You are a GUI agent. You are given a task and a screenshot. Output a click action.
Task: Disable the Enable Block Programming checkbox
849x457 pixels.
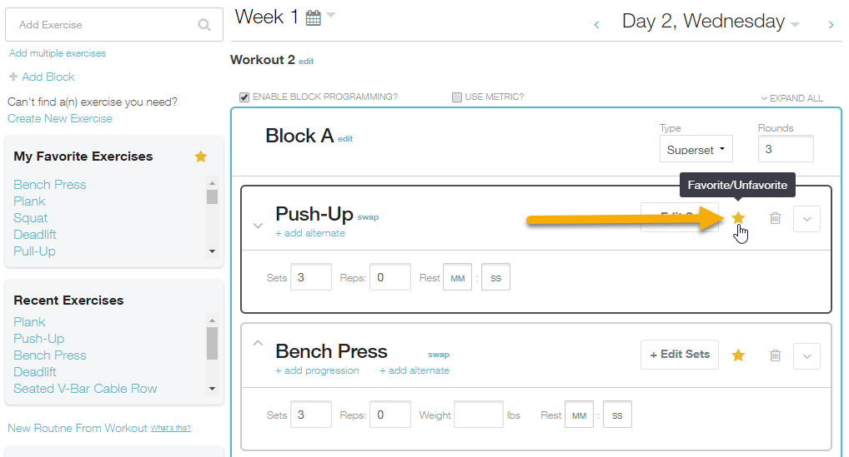coord(244,97)
